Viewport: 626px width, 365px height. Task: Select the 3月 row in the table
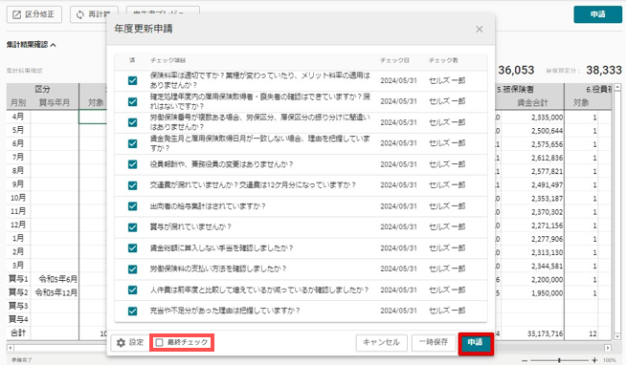pyautogui.click(x=18, y=265)
